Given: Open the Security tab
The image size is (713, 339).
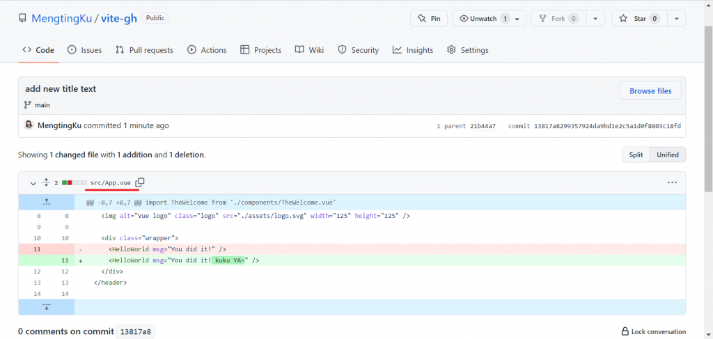Looking at the screenshot, I should pyautogui.click(x=359, y=50).
